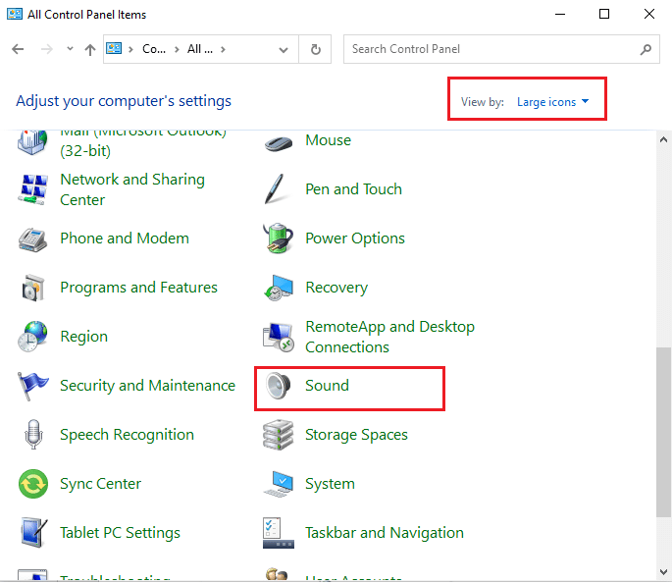Click the Pen and Touch icon
Screen dimensions: 672x583
(279, 189)
